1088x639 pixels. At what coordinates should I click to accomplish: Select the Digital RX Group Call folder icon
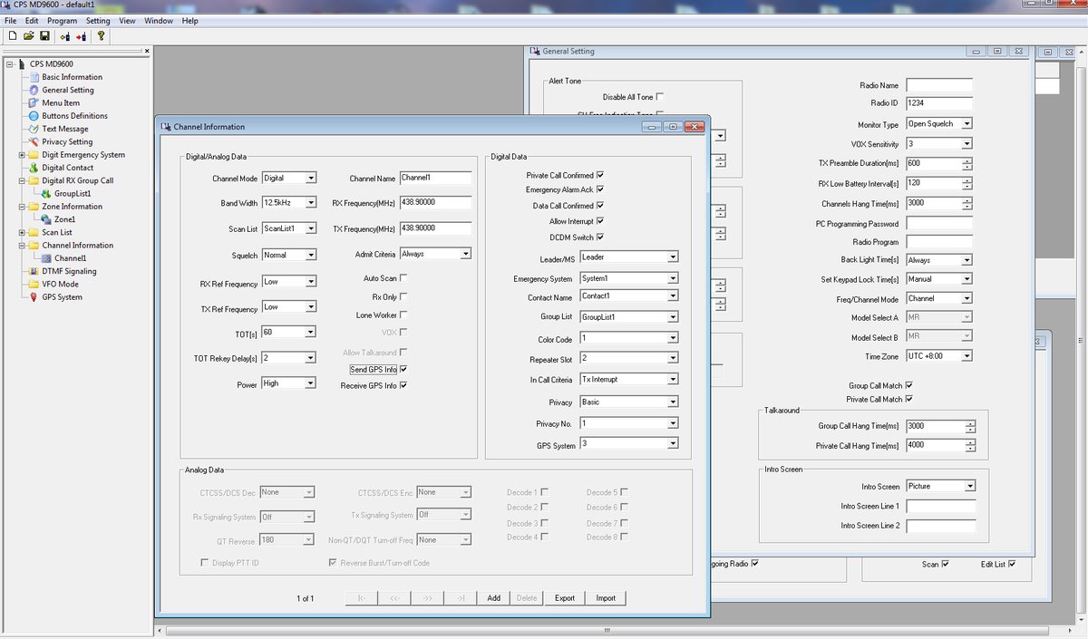click(34, 180)
